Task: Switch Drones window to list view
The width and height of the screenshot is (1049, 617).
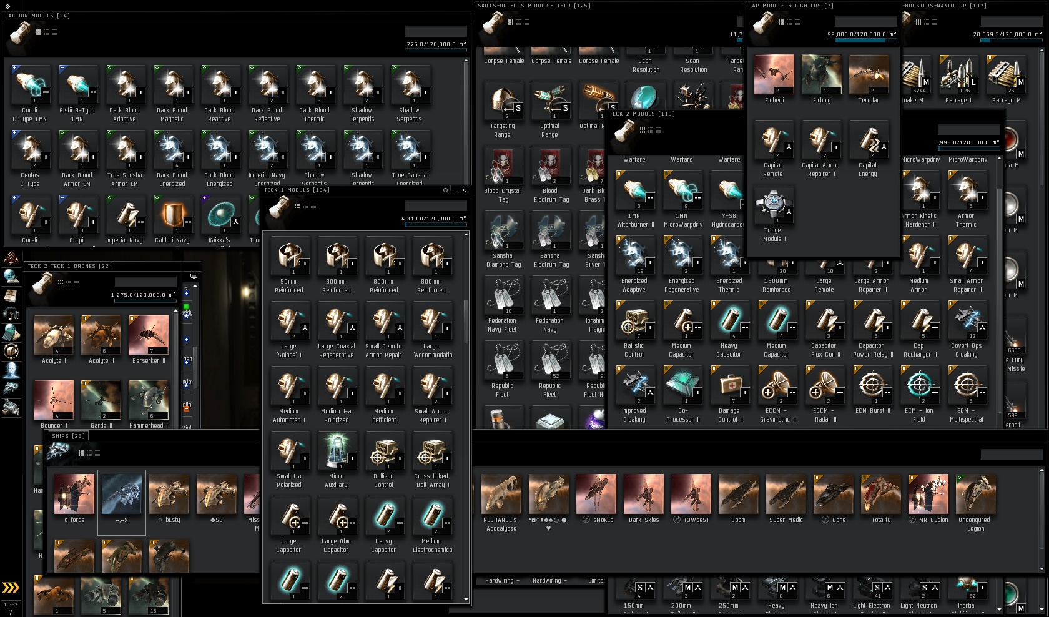Action: pyautogui.click(x=77, y=282)
